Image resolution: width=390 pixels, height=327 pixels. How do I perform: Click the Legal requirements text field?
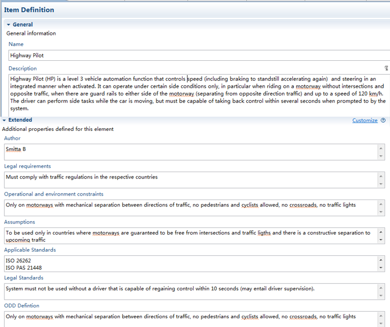click(x=191, y=179)
